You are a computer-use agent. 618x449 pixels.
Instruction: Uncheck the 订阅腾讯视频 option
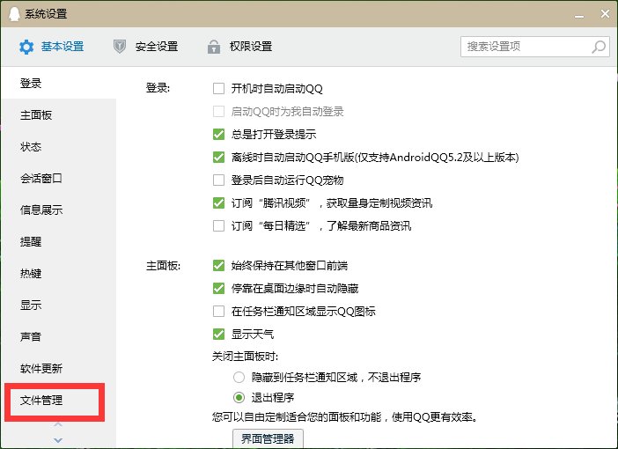(218, 202)
